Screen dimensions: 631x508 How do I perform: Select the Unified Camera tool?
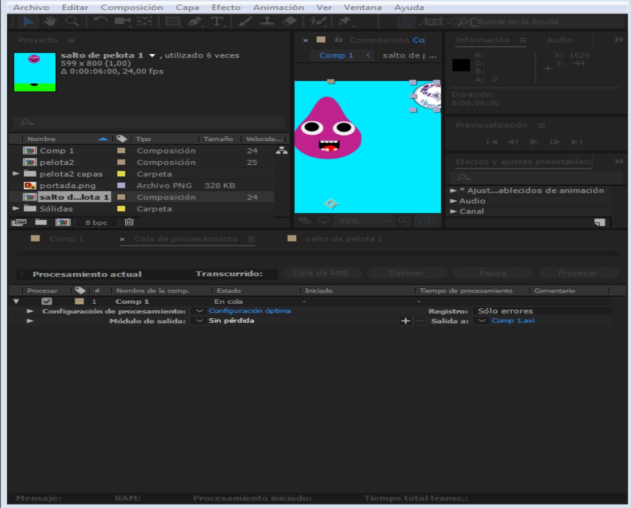122,21
